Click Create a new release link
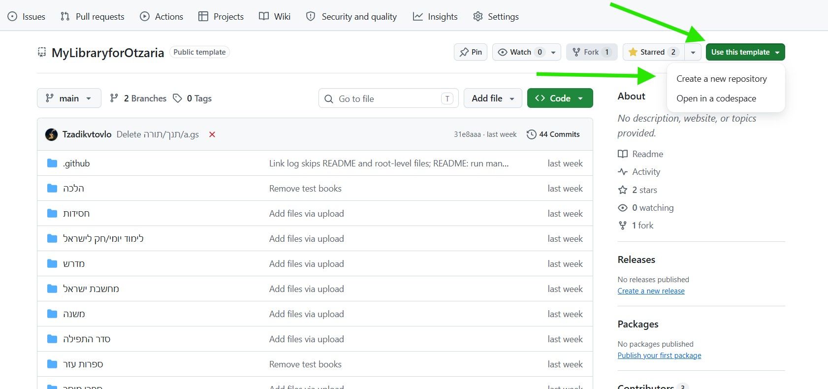The height and width of the screenshot is (389, 828). (651, 291)
